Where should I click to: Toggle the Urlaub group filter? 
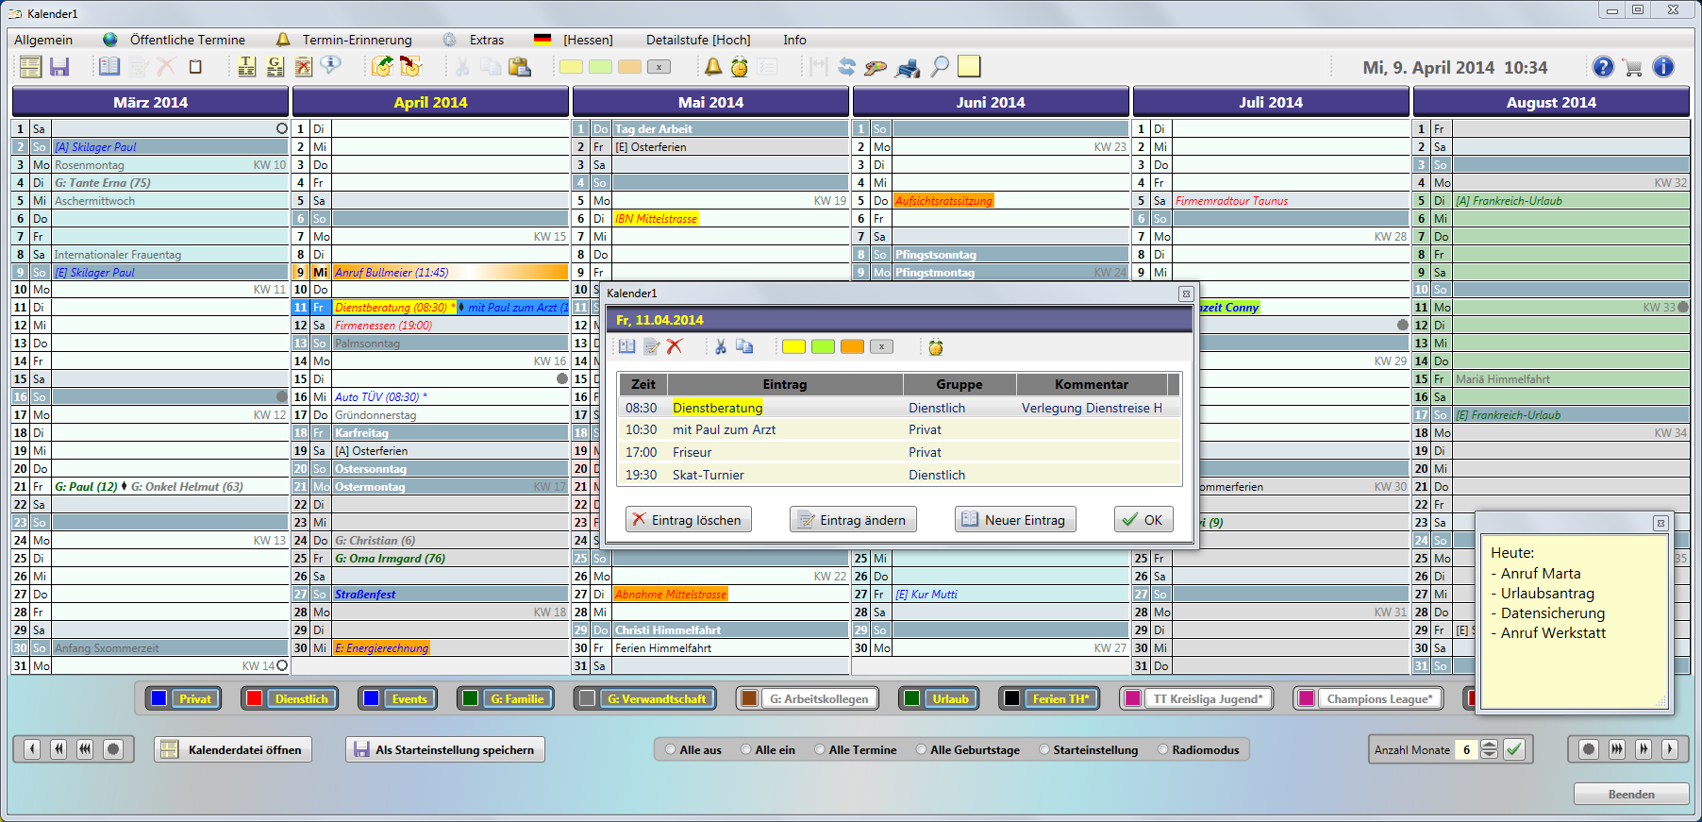(x=938, y=698)
